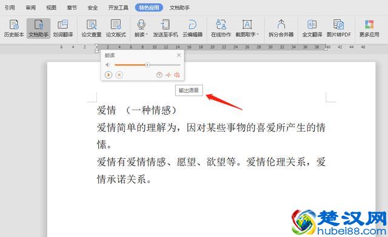The width and height of the screenshot is (388, 237).
Task: Close the 朗读 panel
Action: pos(179,55)
